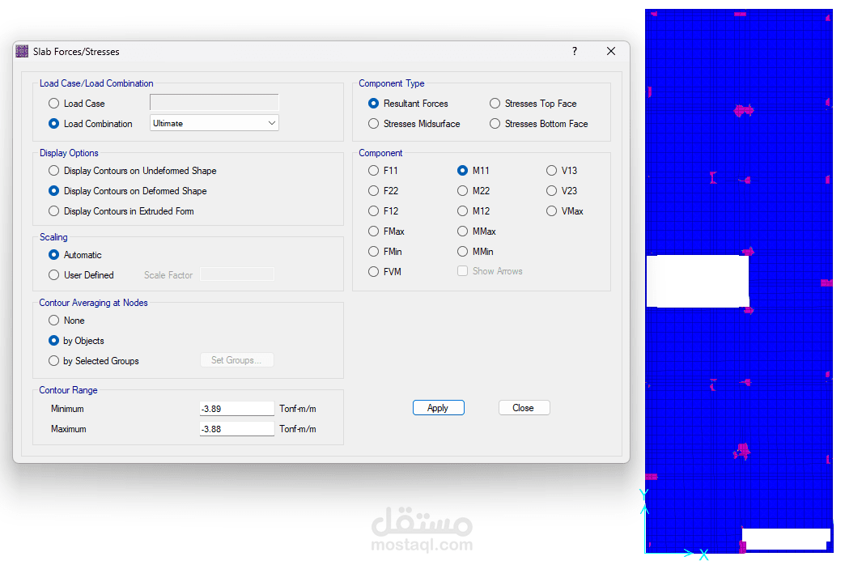Click the contour range Minimum field
Screen dimensions: 845x565
[x=236, y=409]
